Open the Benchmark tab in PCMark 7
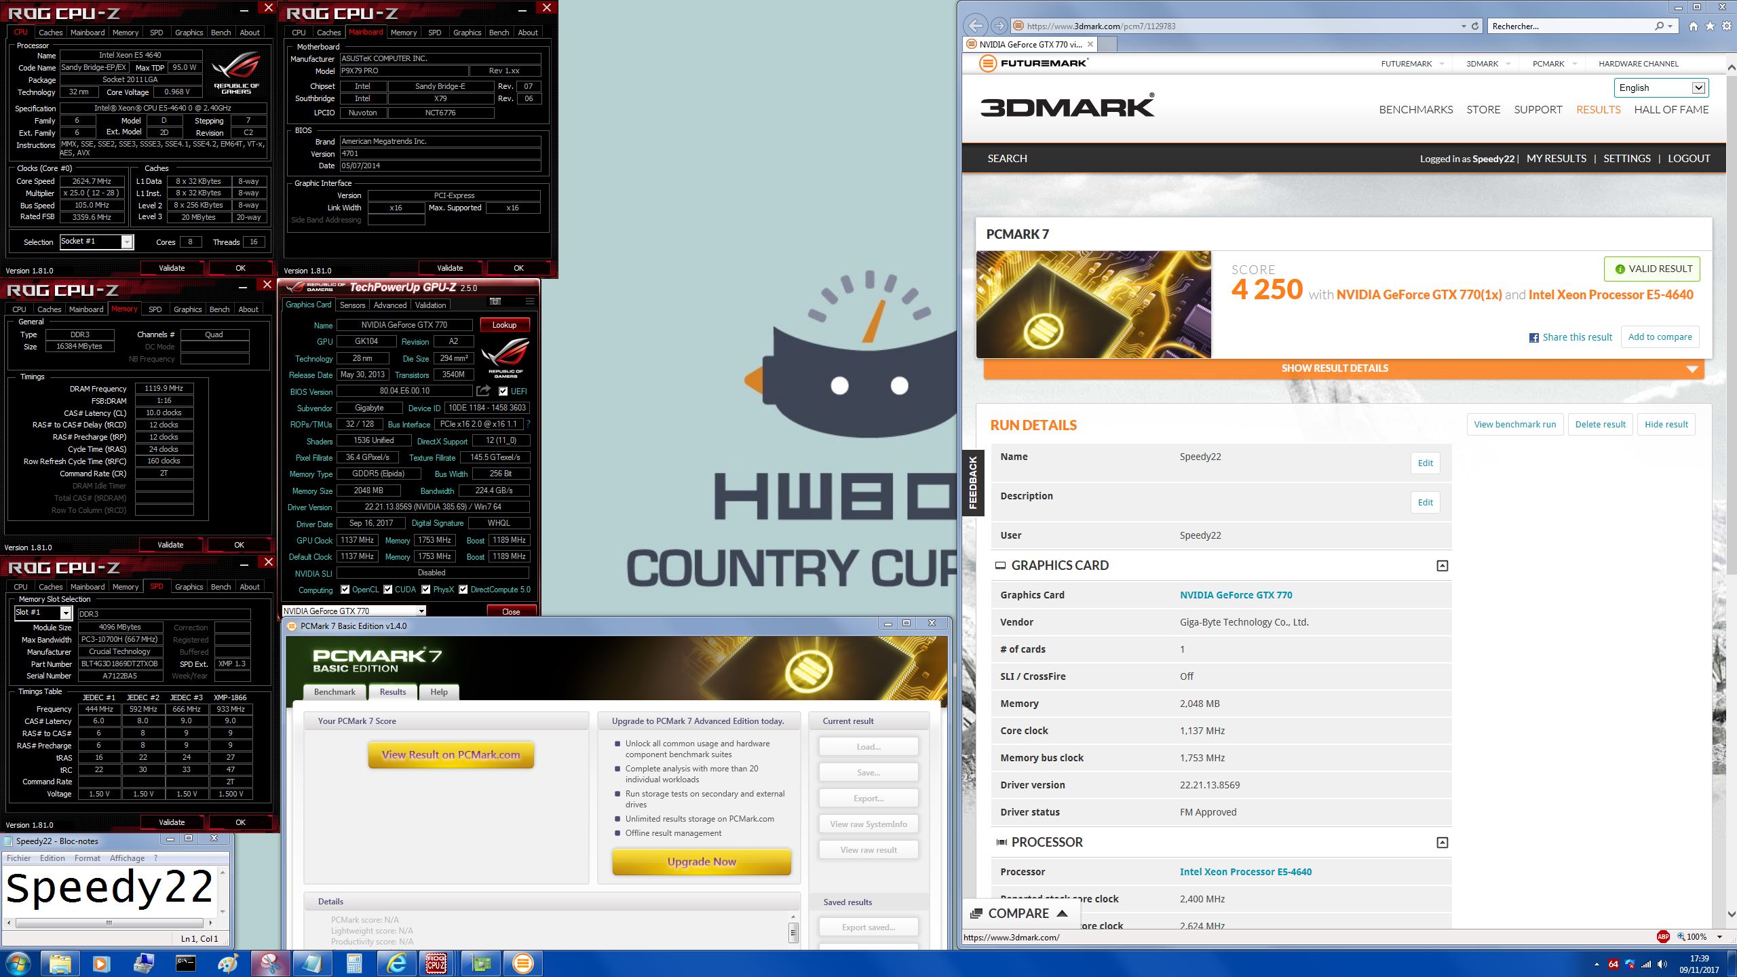This screenshot has width=1737, height=977. coord(335,692)
